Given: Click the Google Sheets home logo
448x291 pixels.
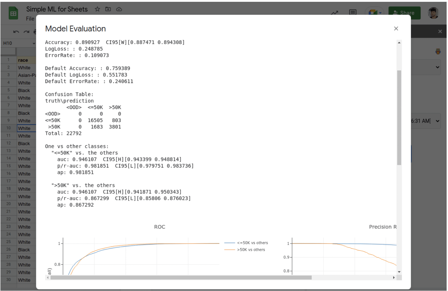Looking at the screenshot, I should [x=13, y=14].
